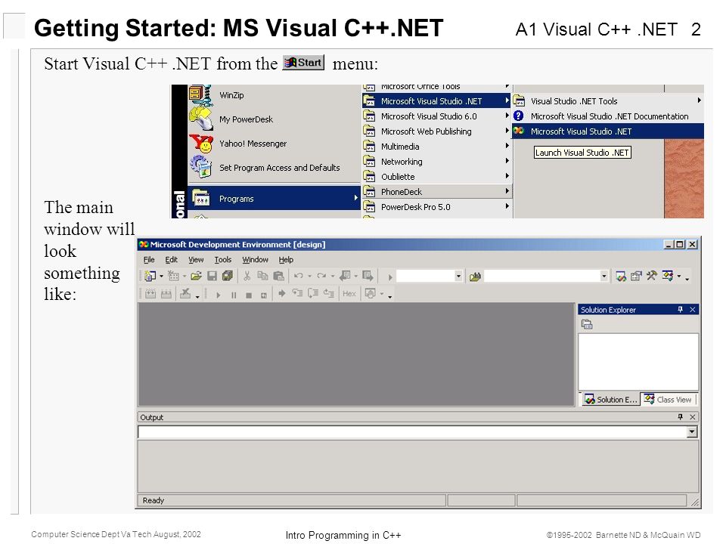Image resolution: width=726 pixels, height=544 pixels.
Task: Switch to the Solution Explorer tab
Action: coord(611,400)
